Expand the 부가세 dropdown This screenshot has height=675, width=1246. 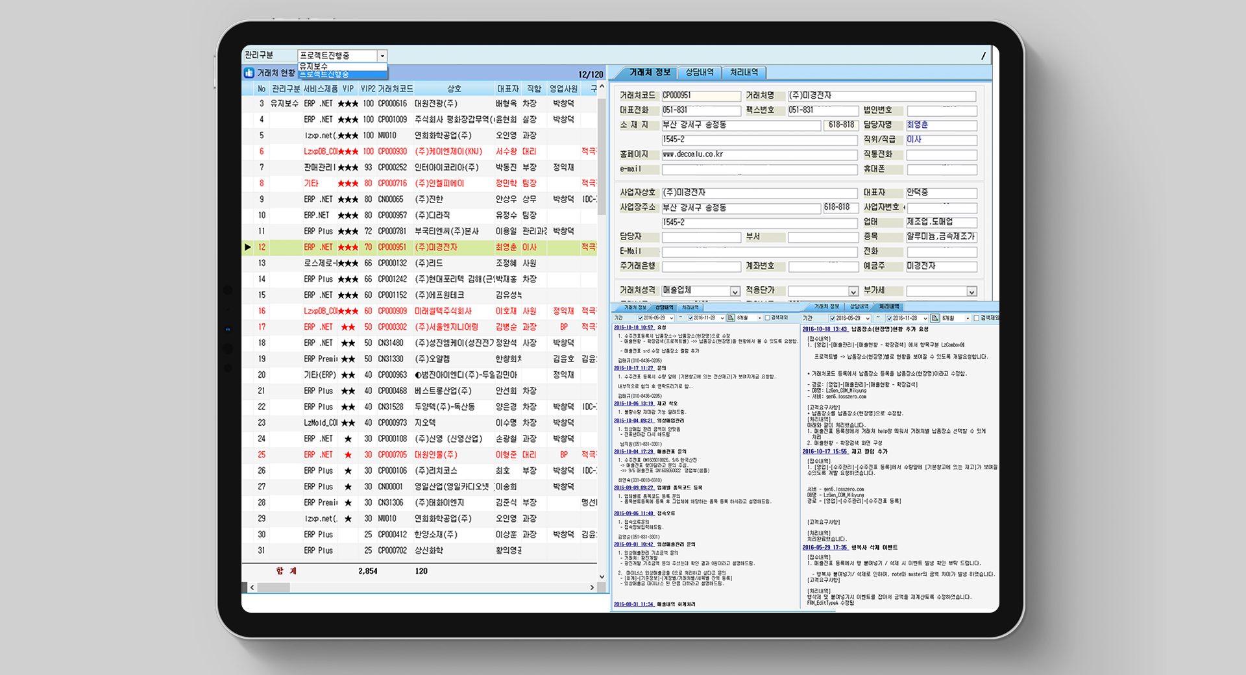pyautogui.click(x=971, y=291)
